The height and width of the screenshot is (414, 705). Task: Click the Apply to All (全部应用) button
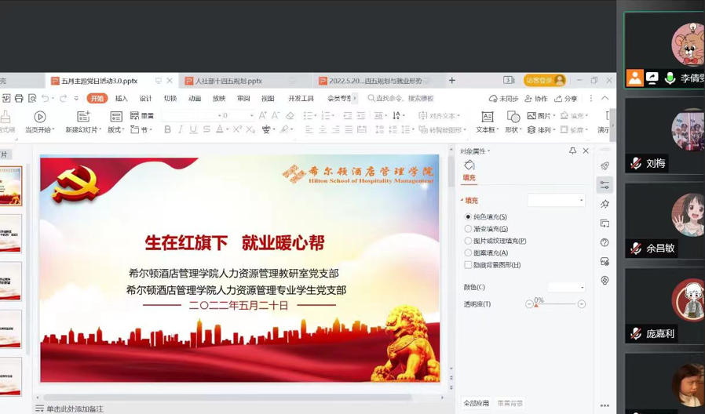(476, 403)
